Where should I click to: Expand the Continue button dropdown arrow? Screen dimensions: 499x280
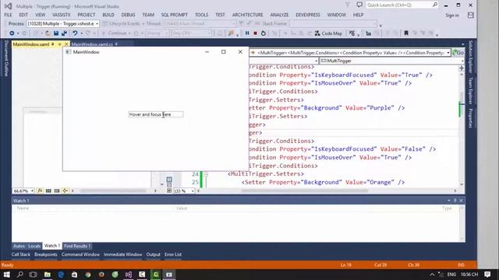pos(129,33)
